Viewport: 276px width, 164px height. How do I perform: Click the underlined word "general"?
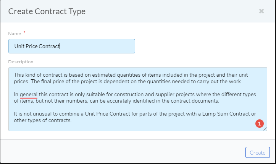coord(29,94)
